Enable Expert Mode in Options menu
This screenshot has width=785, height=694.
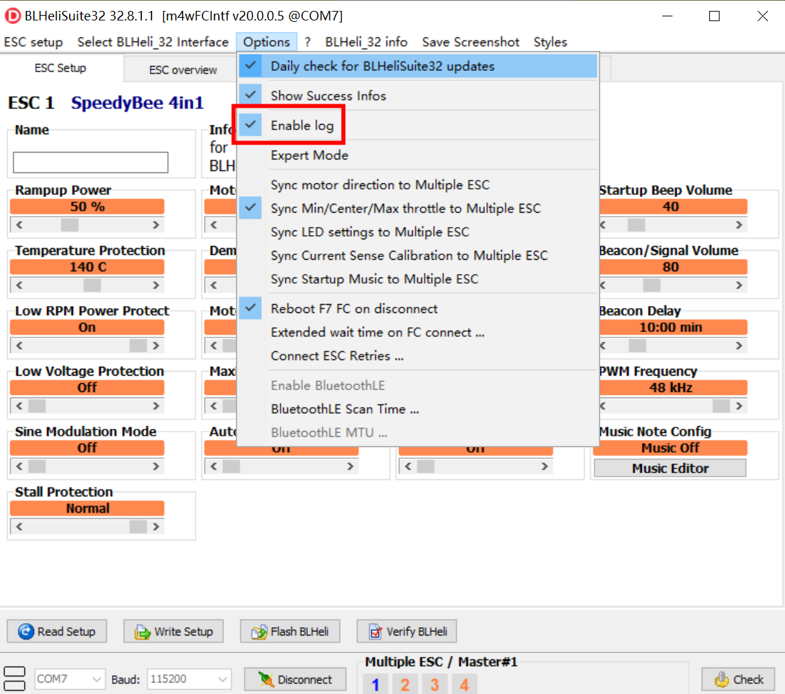tap(417, 155)
